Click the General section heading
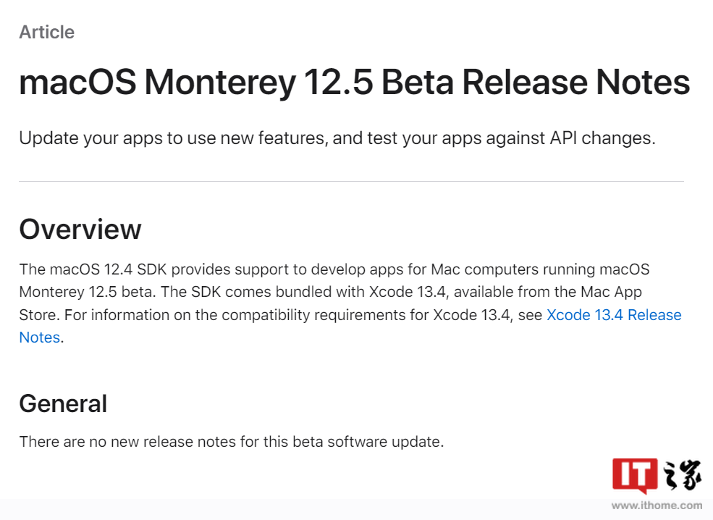This screenshot has height=520, width=713. (63, 403)
